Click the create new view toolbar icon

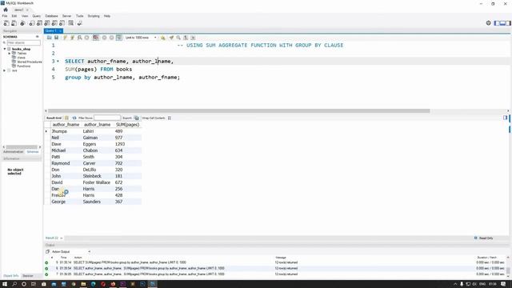(x=47, y=23)
